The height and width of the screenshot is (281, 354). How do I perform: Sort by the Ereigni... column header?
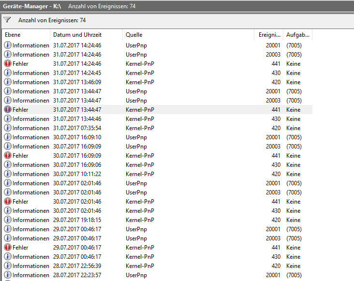[269, 35]
